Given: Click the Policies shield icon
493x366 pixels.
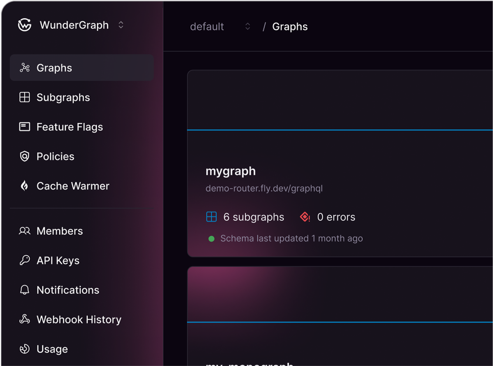Looking at the screenshot, I should tap(24, 156).
